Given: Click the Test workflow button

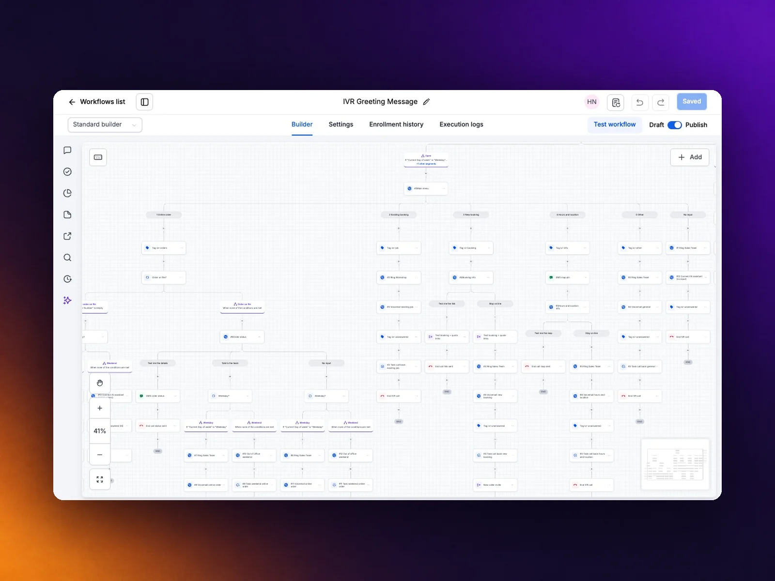Looking at the screenshot, I should (615, 124).
